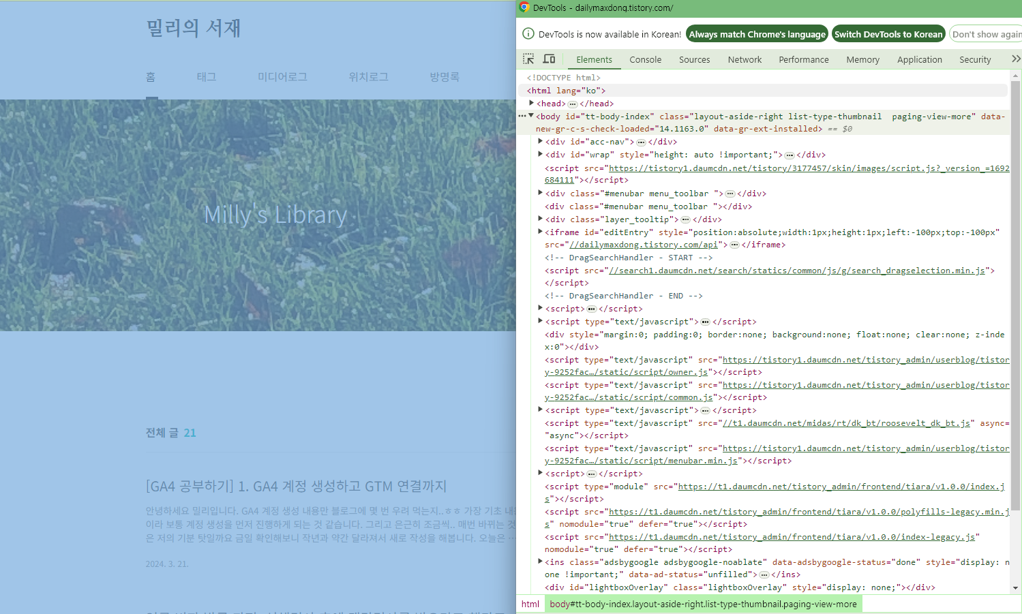The height and width of the screenshot is (614, 1022).
Task: Expand the head element node
Action: 531,103
